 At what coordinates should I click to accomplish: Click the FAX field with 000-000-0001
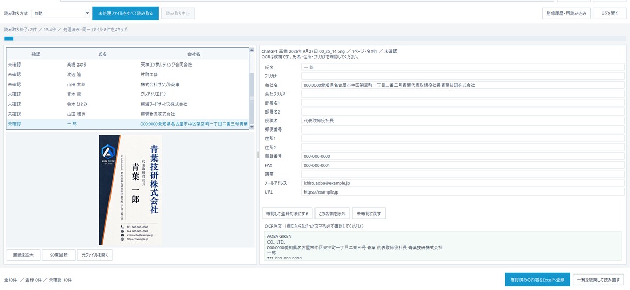[463, 165]
